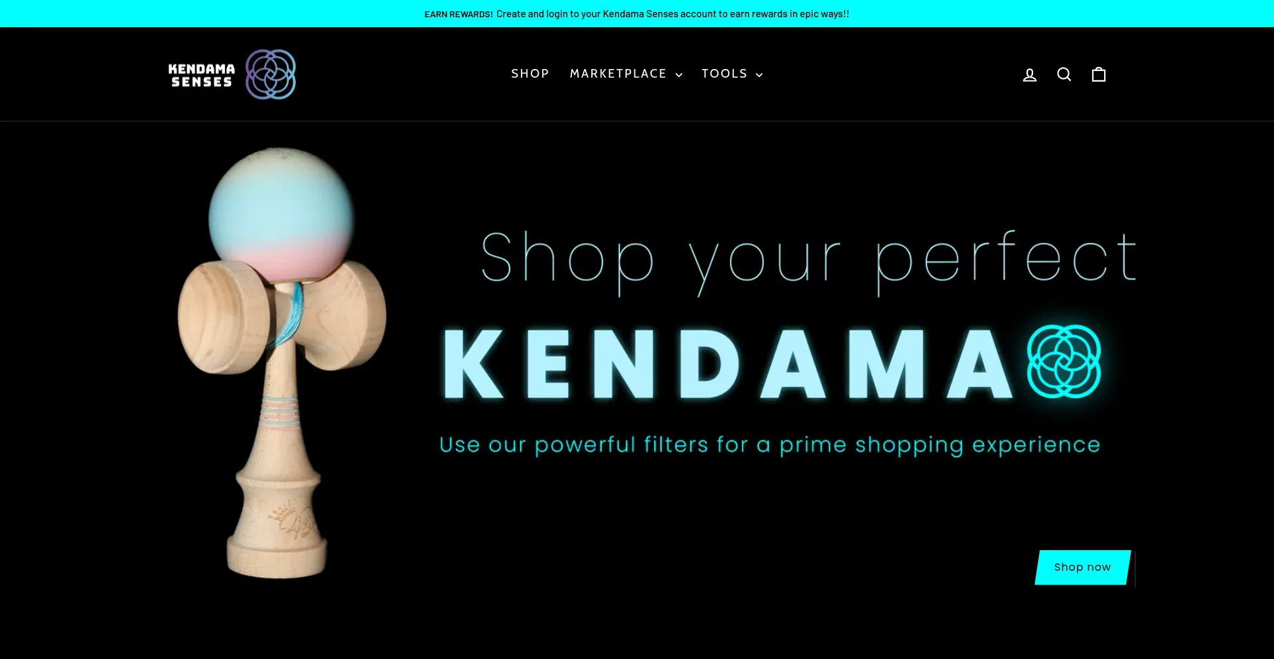Click the glowing cyan rosette beside KENDAMA
1274x659 pixels.
(x=1064, y=362)
